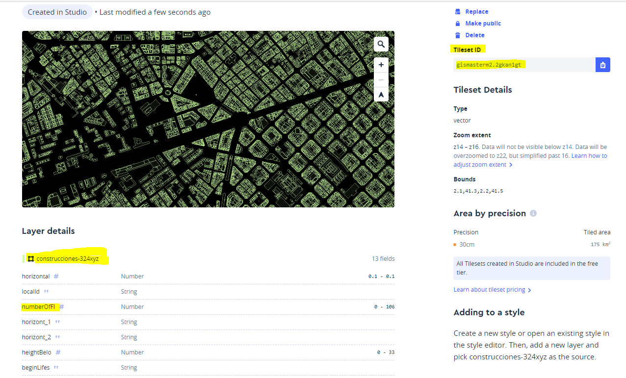Click the map search magnifier icon
Viewport: 626px width, 378px height.
point(381,44)
